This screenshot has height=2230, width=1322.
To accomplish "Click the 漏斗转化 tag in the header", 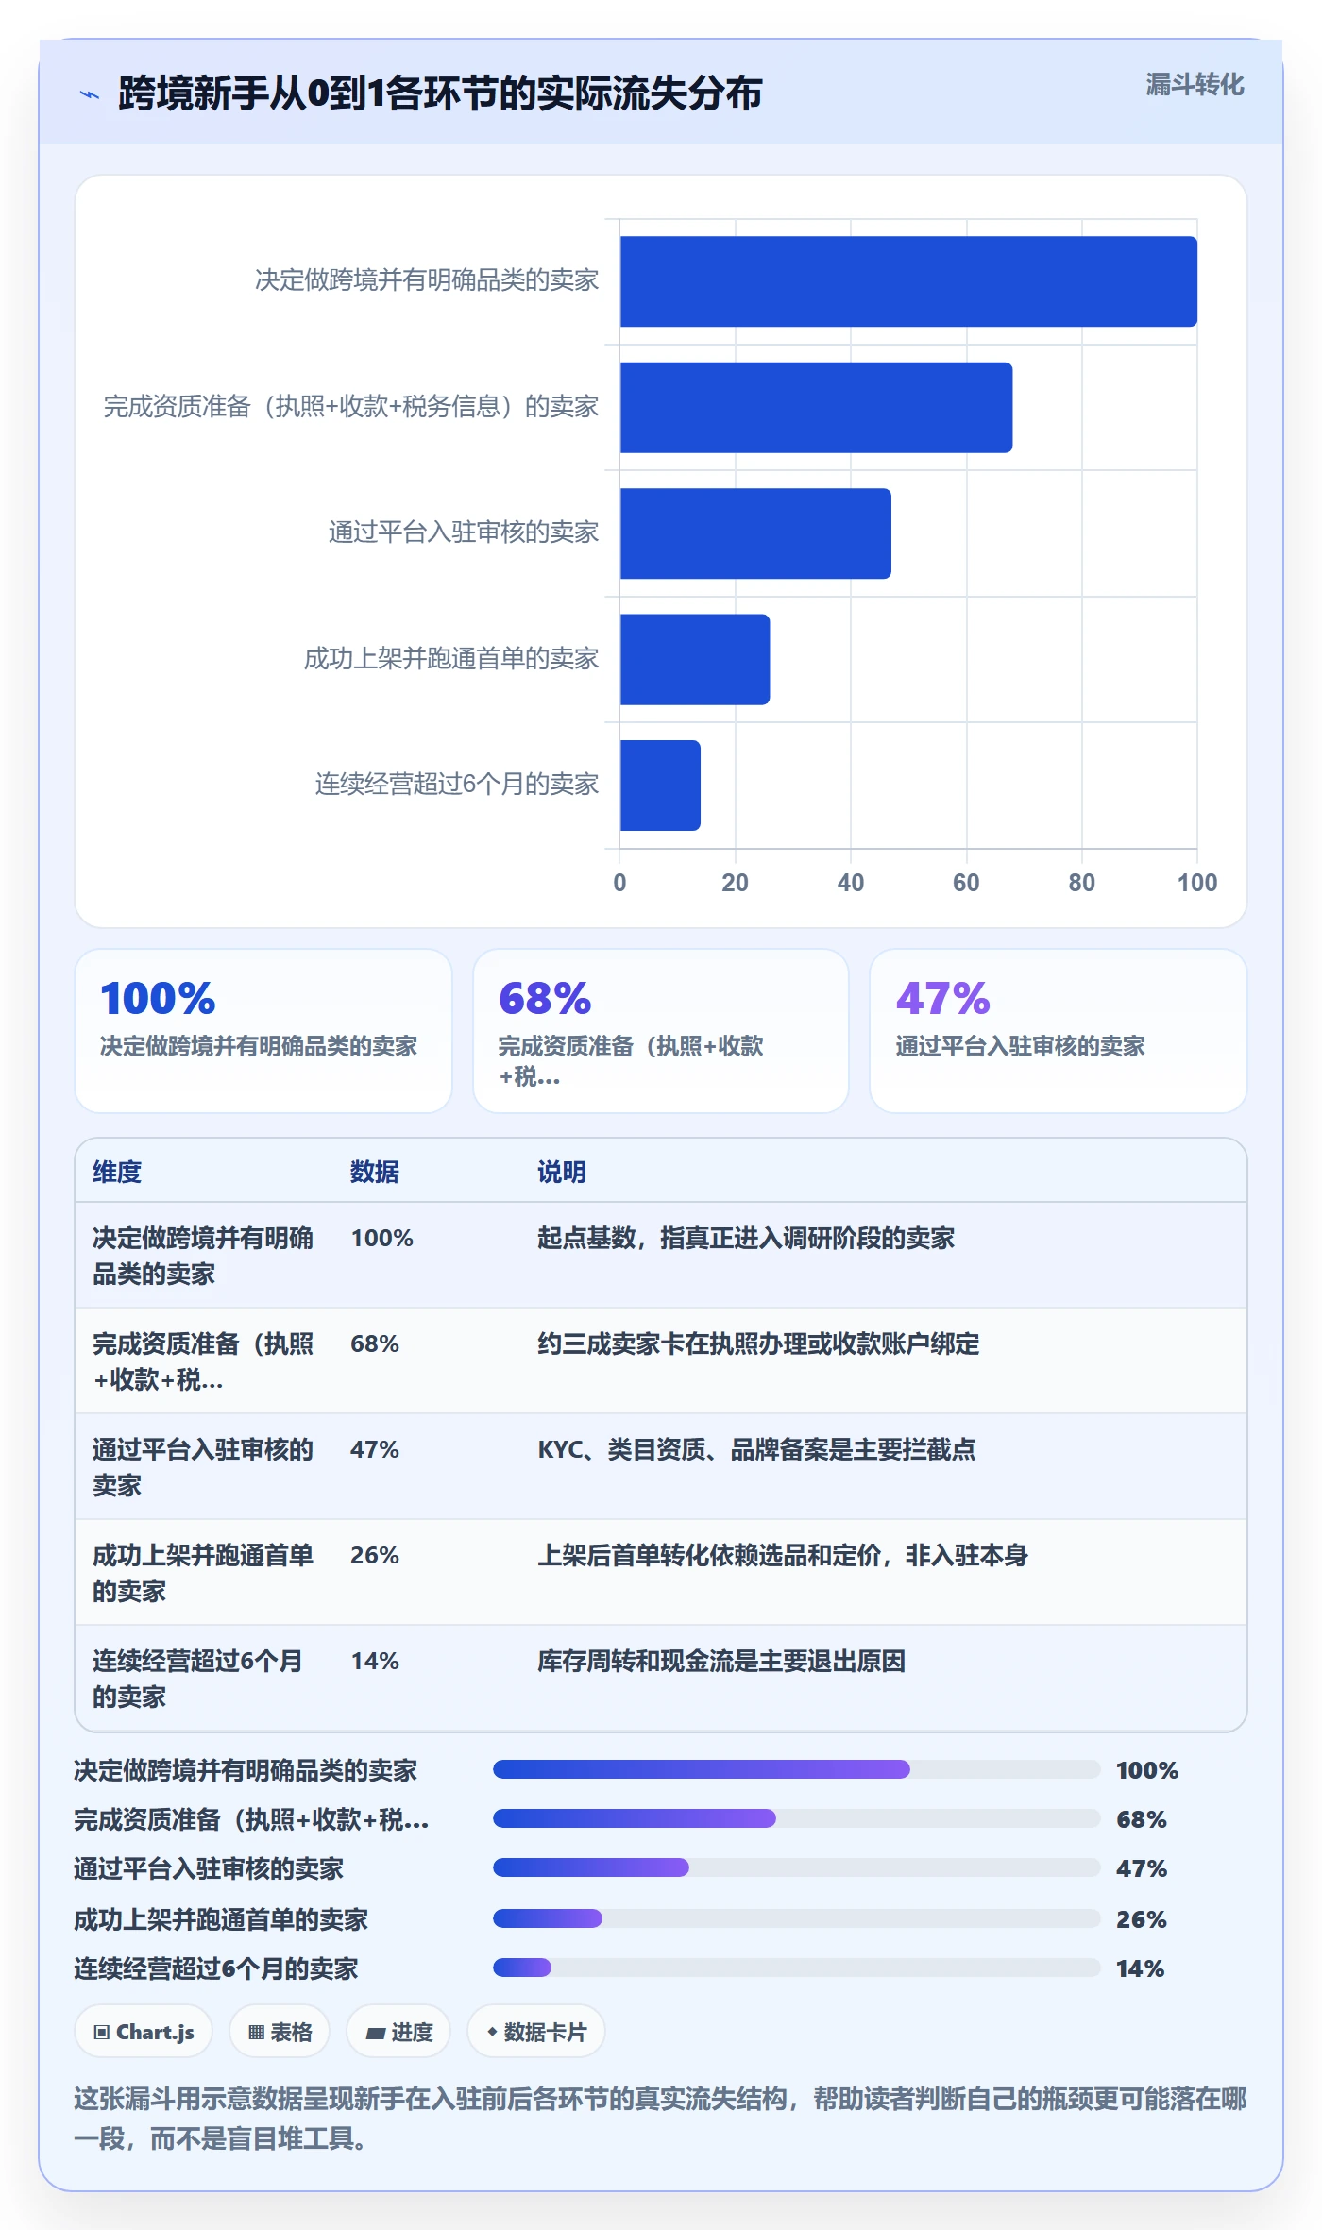I will (1195, 85).
